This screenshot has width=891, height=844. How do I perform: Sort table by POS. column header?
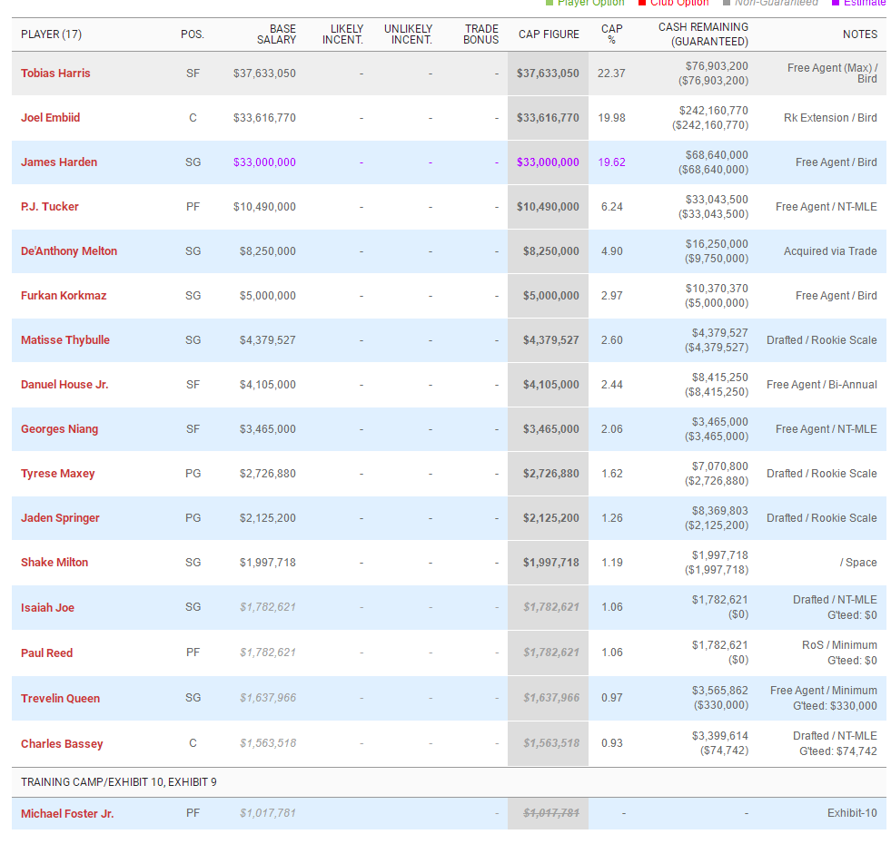pos(193,34)
